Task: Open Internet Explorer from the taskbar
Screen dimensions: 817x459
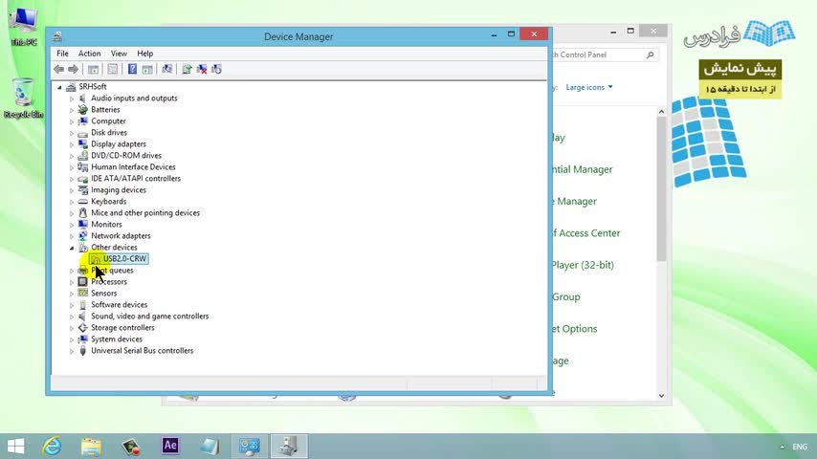Action: [x=52, y=446]
